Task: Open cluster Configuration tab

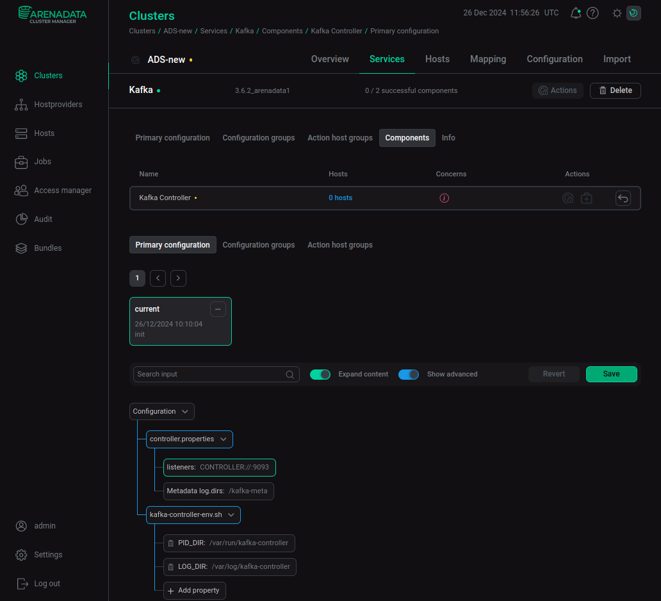Action: pyautogui.click(x=554, y=59)
